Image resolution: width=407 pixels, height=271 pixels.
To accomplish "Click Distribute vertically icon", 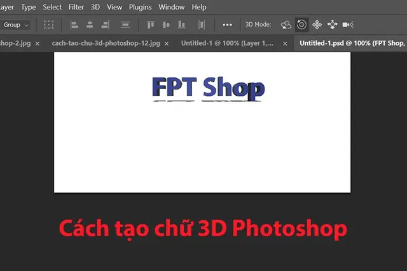I will (x=125, y=25).
